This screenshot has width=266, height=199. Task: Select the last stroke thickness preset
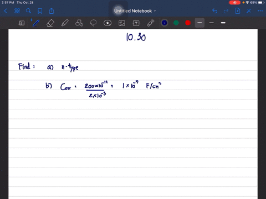tap(223, 23)
